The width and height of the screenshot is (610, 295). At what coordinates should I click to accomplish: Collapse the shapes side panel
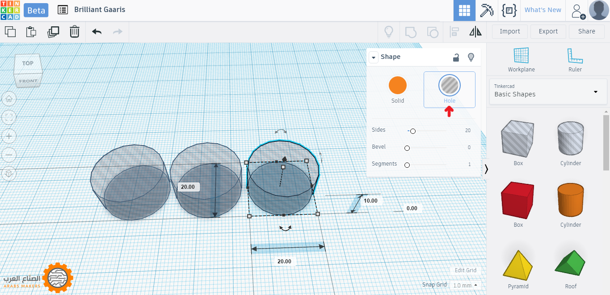(486, 169)
